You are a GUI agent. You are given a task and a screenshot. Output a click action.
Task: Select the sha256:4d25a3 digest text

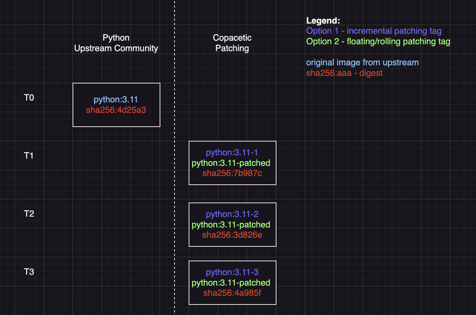click(115, 110)
